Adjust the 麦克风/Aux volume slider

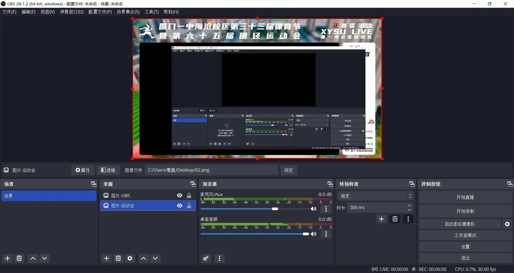(275, 209)
